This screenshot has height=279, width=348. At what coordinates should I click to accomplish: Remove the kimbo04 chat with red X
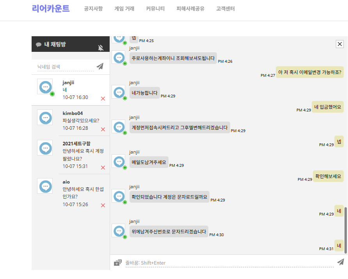click(x=103, y=129)
